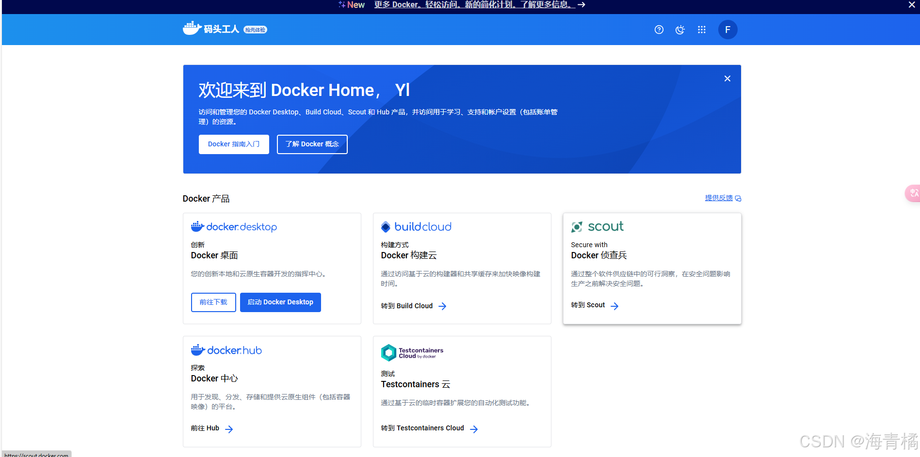Open the 转到 Scout link
The height and width of the screenshot is (457, 920).
pos(588,305)
